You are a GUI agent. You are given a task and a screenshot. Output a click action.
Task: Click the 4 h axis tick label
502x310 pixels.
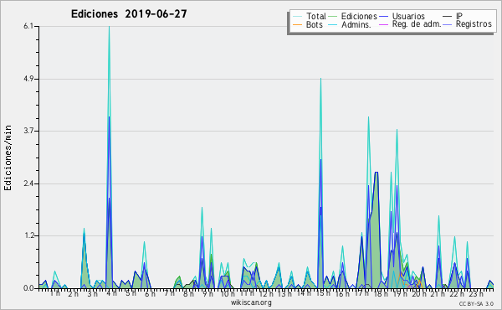[x=111, y=293]
